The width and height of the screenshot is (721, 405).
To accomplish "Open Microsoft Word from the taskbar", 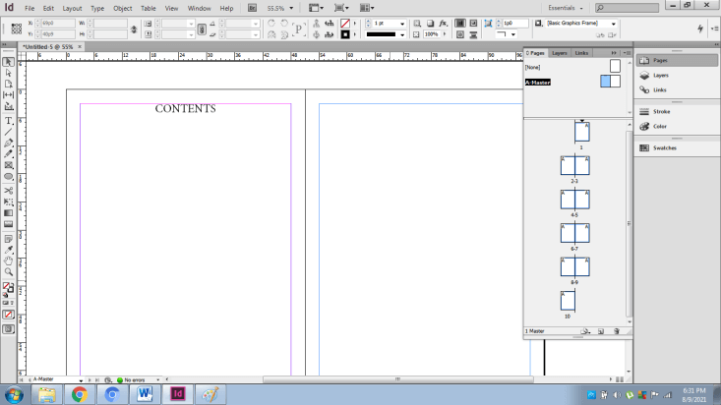I will tap(145, 394).
